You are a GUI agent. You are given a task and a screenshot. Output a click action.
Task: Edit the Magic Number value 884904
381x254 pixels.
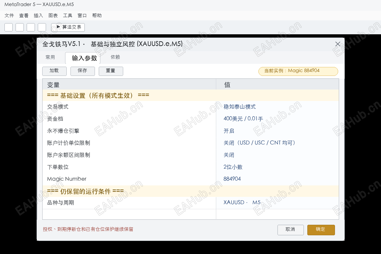click(x=232, y=179)
